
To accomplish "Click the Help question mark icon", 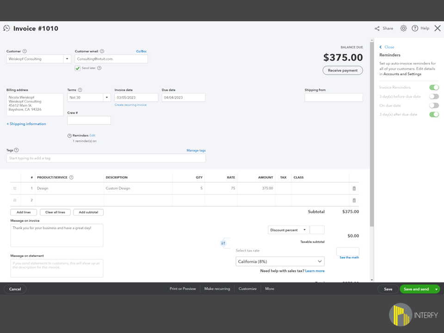I will coord(415,29).
